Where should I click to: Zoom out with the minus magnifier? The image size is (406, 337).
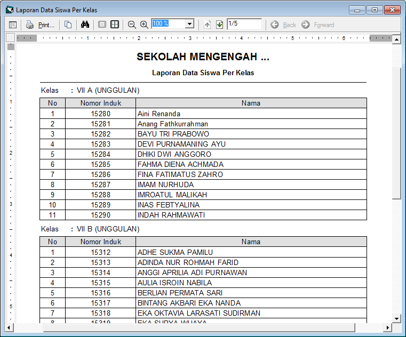[x=132, y=25]
